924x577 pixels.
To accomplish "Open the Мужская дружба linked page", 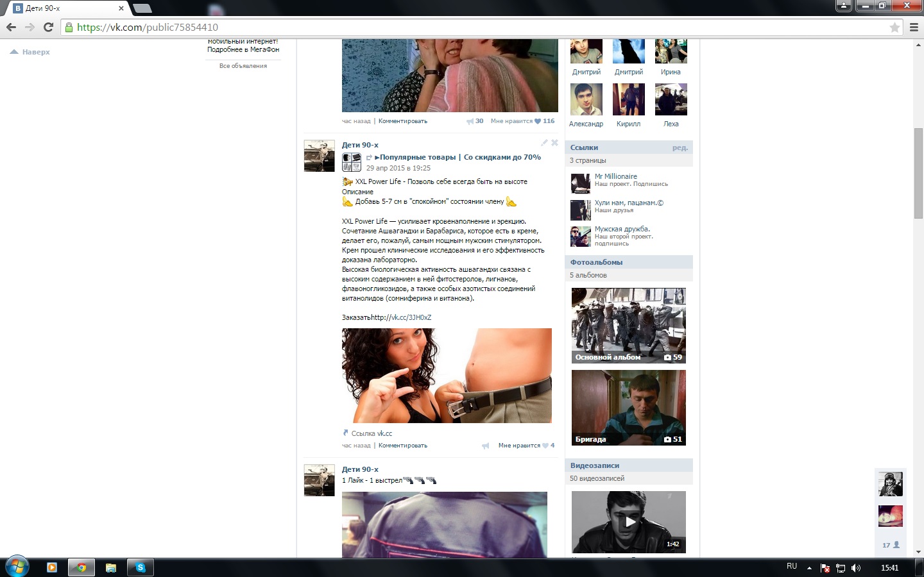I will pos(622,229).
